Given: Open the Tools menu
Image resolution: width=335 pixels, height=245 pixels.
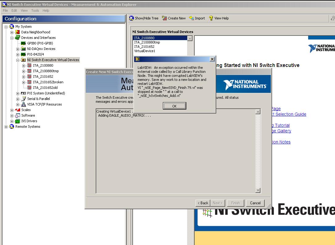Looking at the screenshot, I should click(35, 10).
